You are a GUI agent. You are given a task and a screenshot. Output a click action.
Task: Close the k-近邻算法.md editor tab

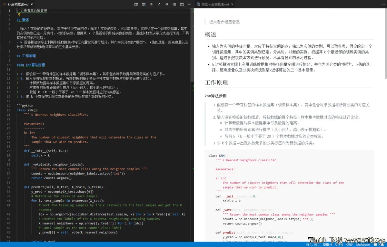[32, 4]
